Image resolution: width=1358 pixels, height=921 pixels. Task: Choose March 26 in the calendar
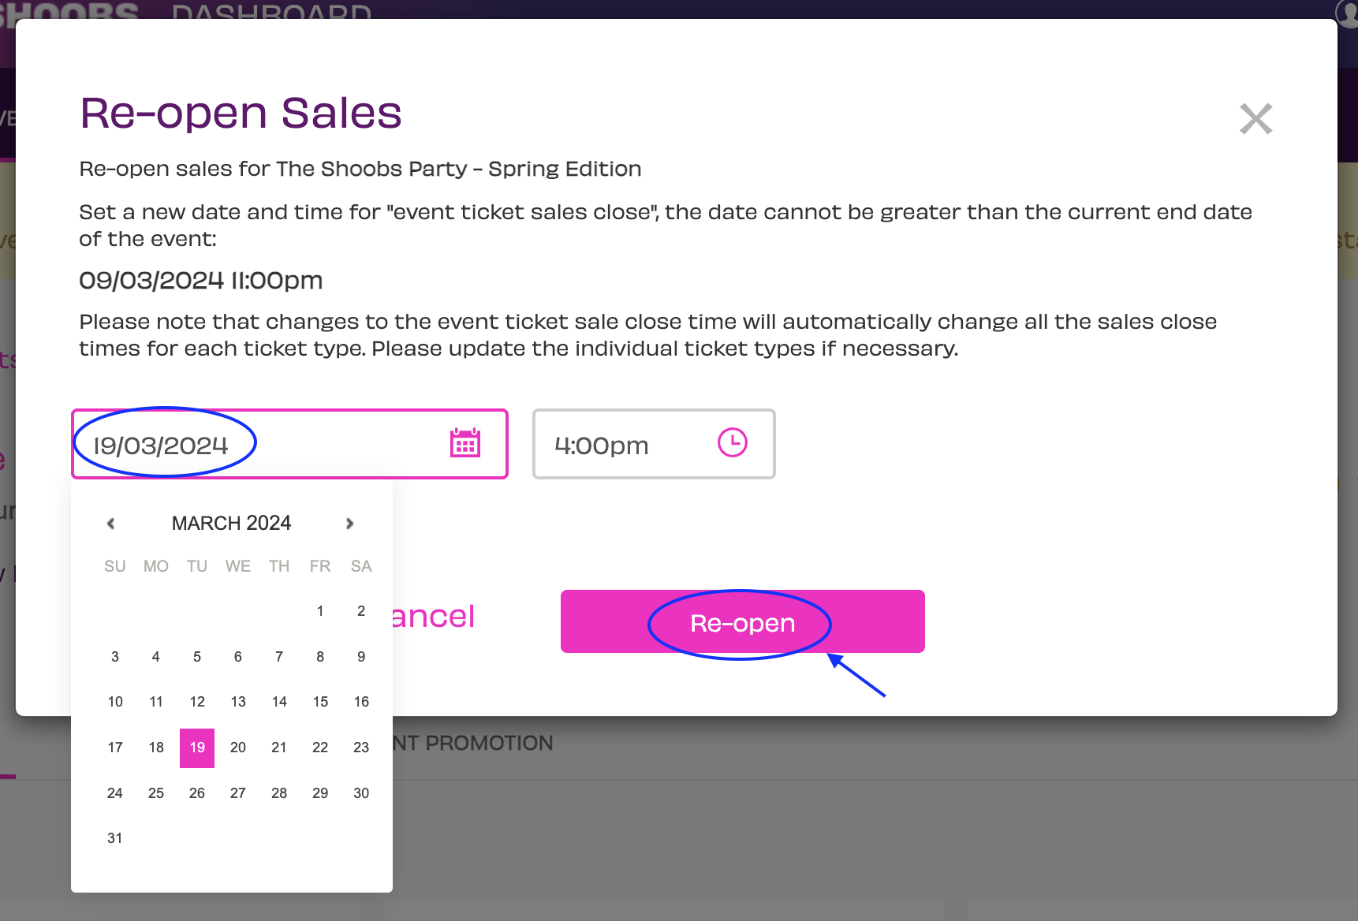click(x=197, y=793)
